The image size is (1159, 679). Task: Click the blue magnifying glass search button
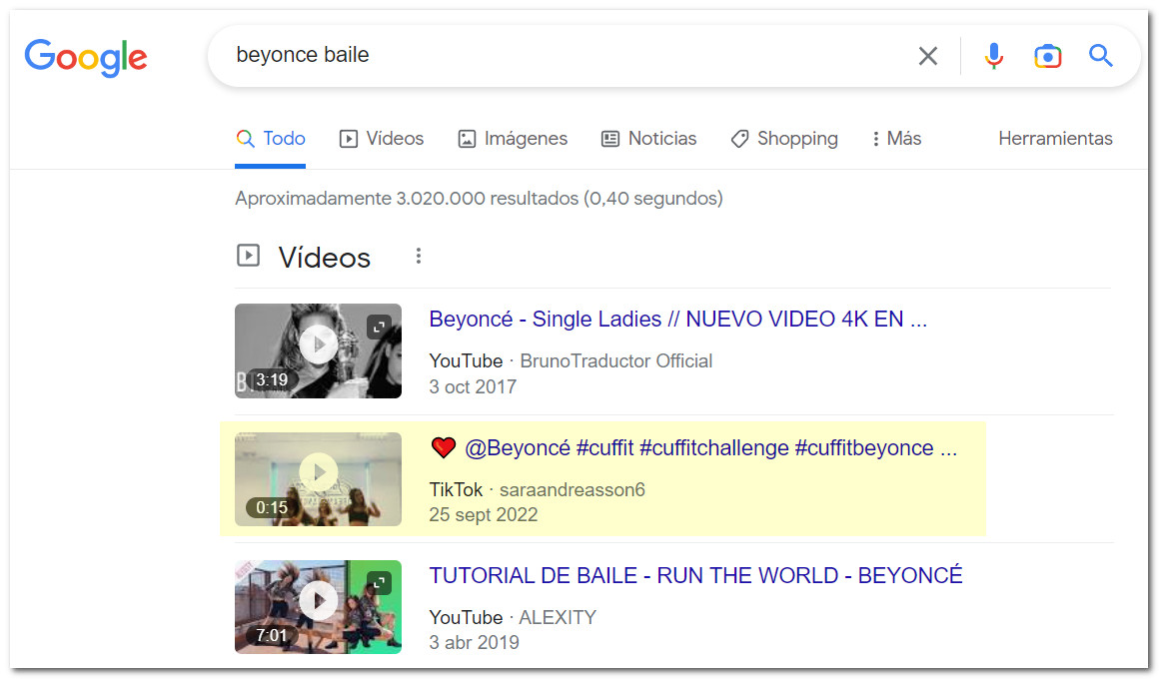(x=1101, y=56)
